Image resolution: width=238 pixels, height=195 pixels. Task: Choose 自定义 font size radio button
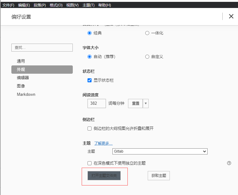coord(147,57)
